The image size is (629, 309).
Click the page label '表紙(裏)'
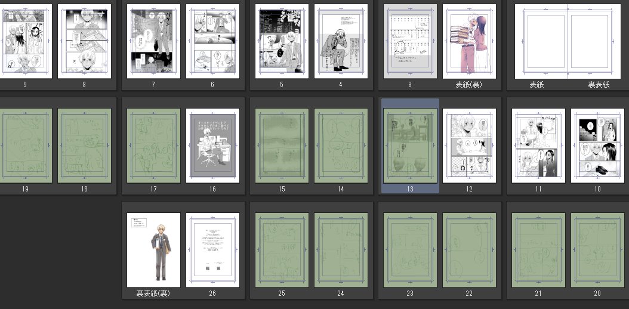pos(469,85)
